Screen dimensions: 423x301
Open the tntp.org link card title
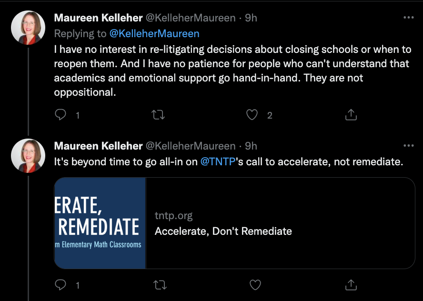(223, 231)
